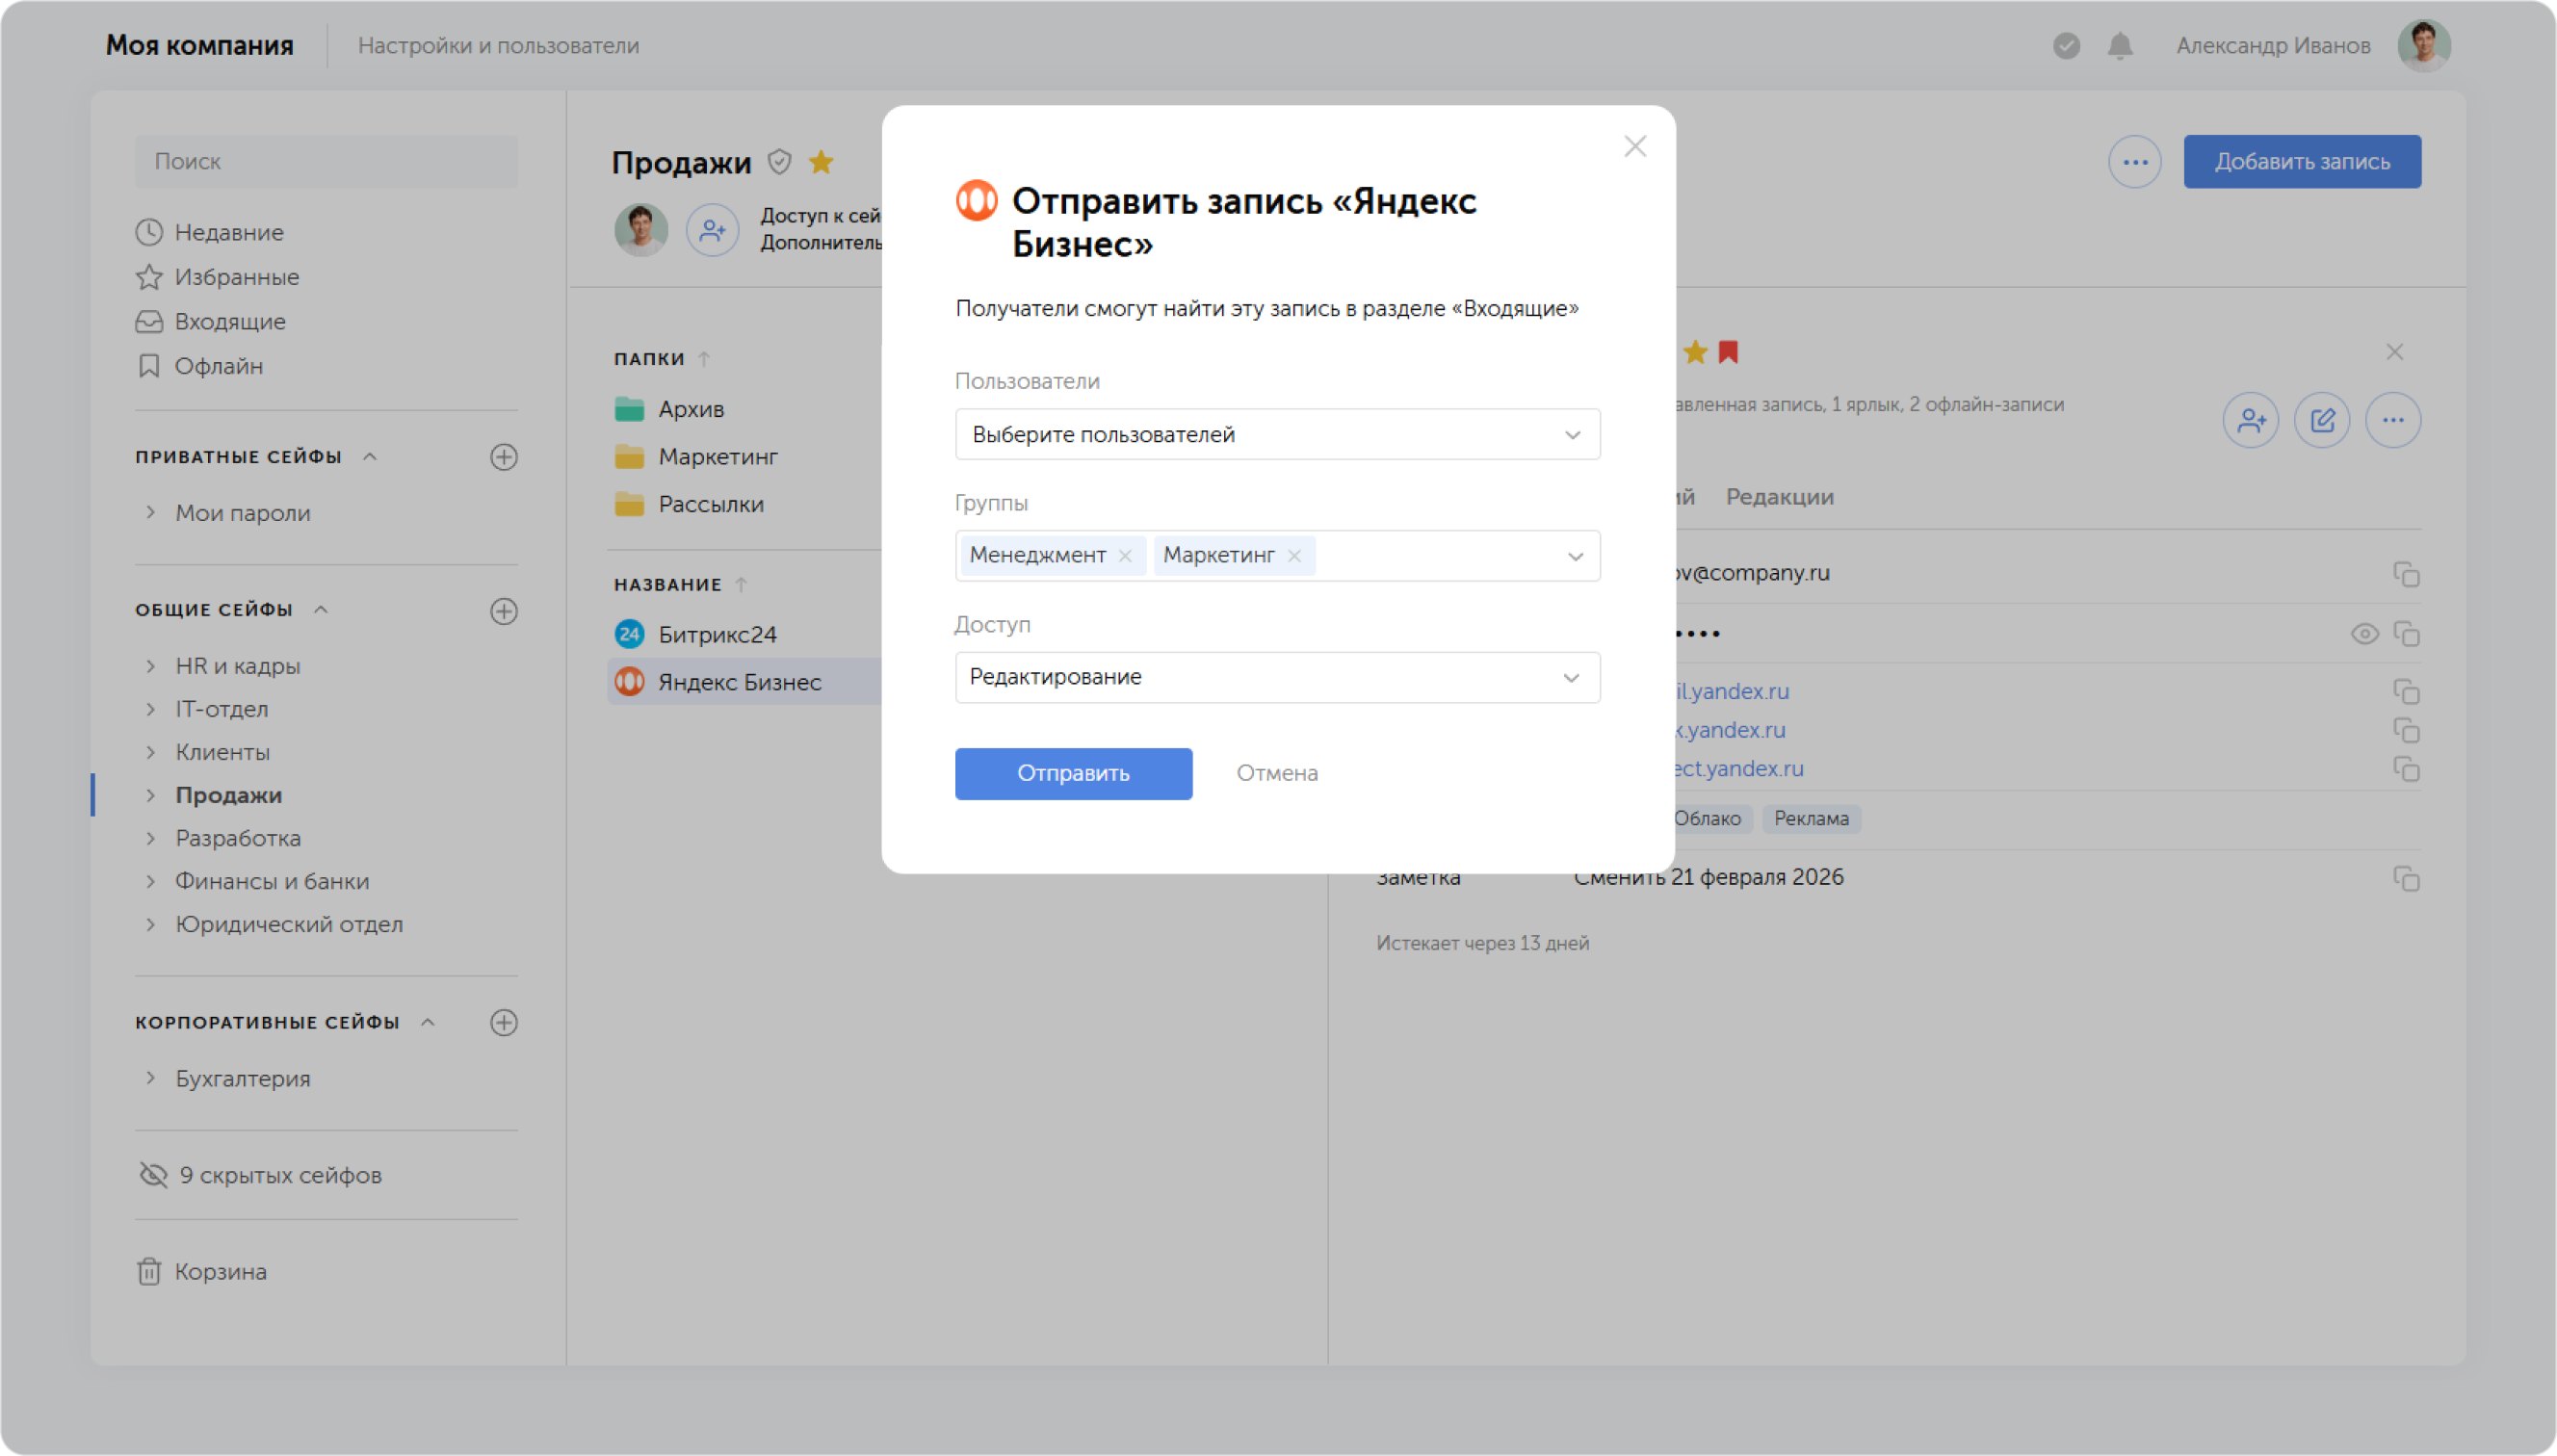Open the Пользователи dropdown
The height and width of the screenshot is (1456, 2557).
coord(1277,434)
